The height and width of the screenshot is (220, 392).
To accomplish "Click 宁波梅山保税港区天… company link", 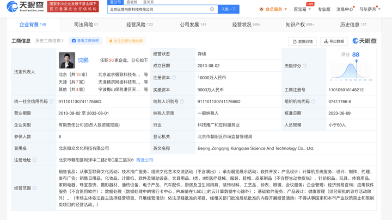I will click(119, 90).
